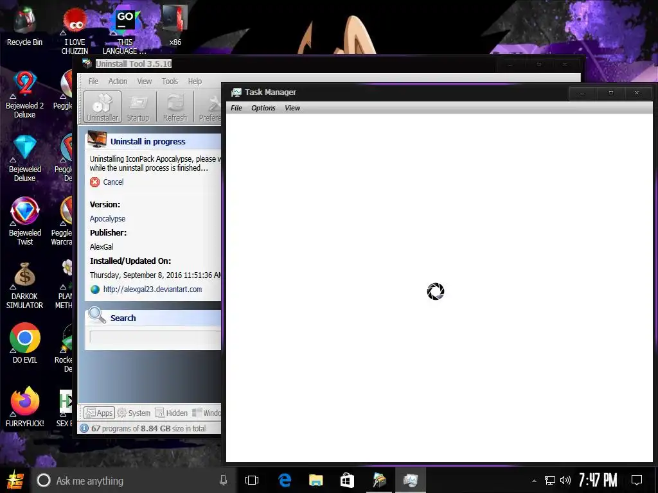Switch to the Hidden tab in Uninstall Tool
This screenshot has width=658, height=493.
pos(171,413)
